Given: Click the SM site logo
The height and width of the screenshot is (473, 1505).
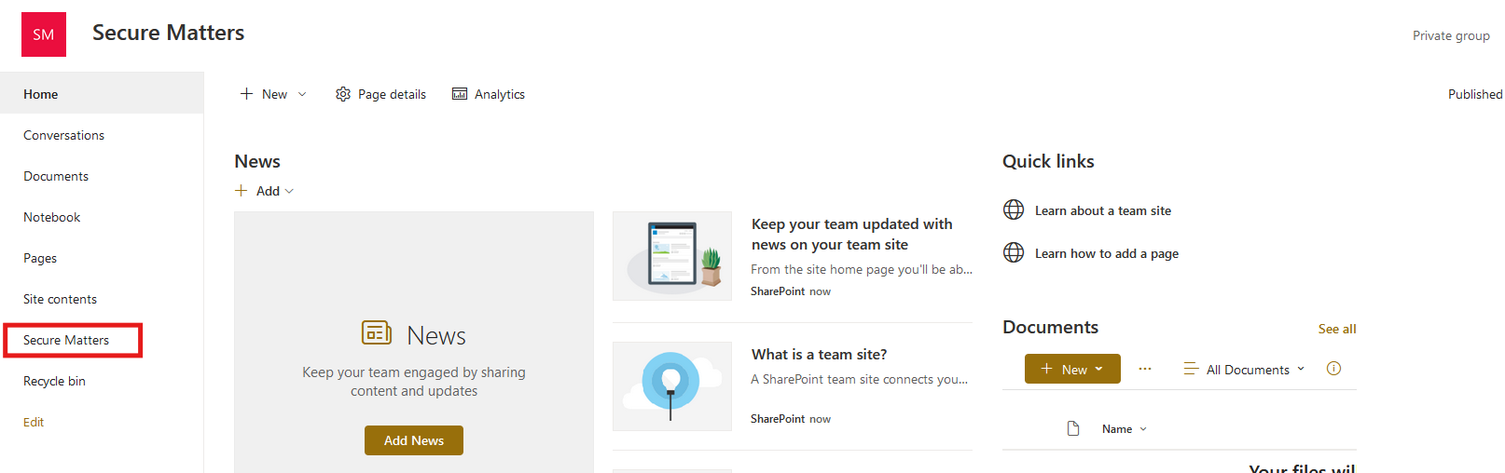Looking at the screenshot, I should (44, 34).
